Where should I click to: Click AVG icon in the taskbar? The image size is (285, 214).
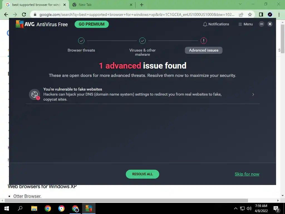click(89, 208)
